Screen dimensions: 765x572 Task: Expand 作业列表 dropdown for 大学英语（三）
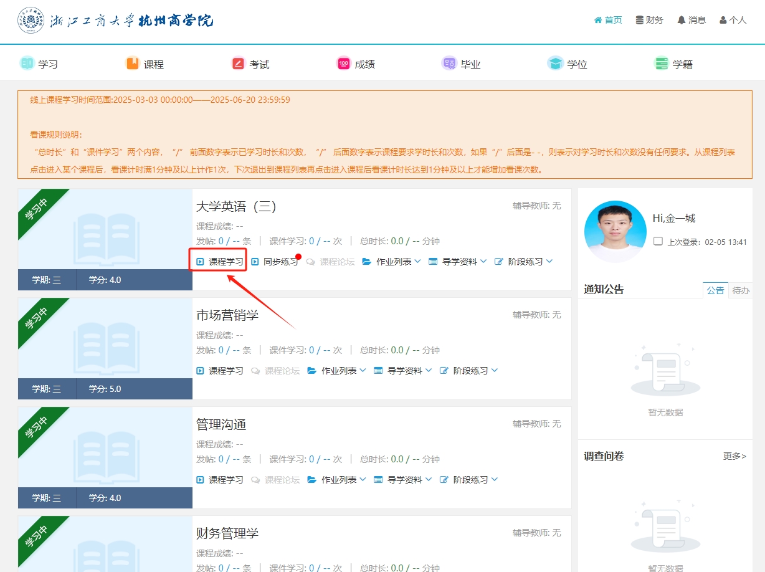coord(391,262)
